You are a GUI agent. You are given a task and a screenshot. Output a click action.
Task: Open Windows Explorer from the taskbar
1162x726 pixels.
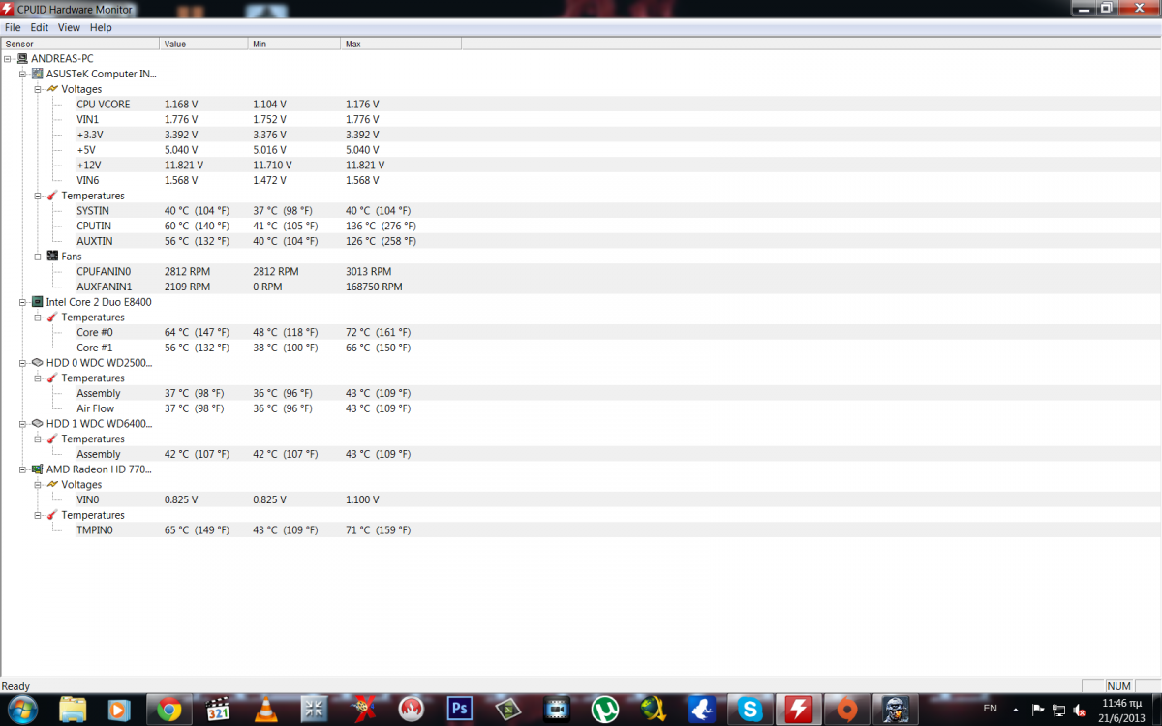pyautogui.click(x=74, y=710)
